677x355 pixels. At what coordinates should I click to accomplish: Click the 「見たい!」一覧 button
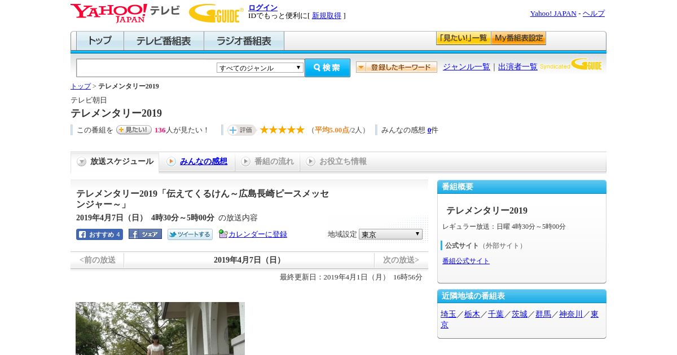pos(463,38)
